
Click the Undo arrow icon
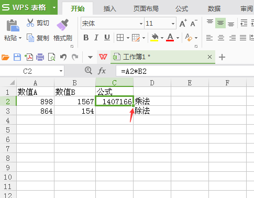[x=63, y=57]
